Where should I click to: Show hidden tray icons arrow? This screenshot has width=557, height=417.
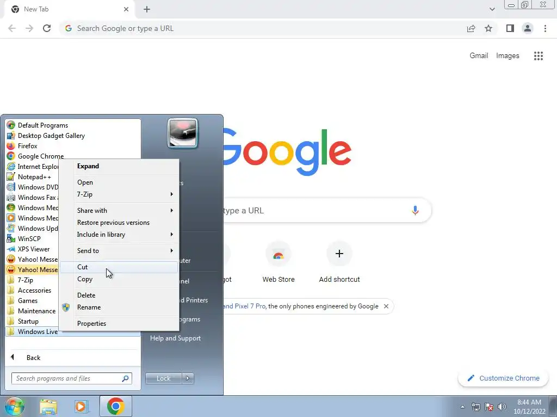tap(462, 407)
